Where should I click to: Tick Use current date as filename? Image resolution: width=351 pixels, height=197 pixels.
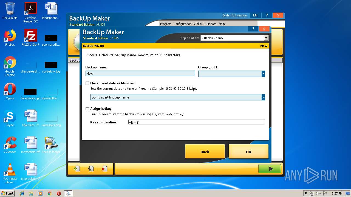point(87,83)
